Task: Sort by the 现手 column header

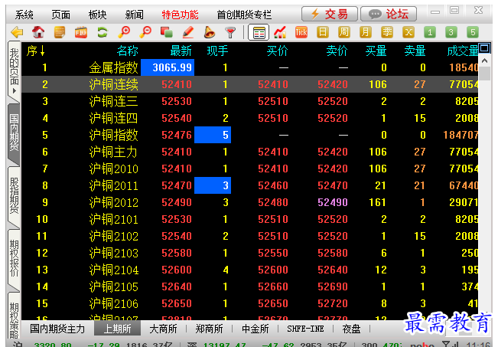Action: point(217,51)
